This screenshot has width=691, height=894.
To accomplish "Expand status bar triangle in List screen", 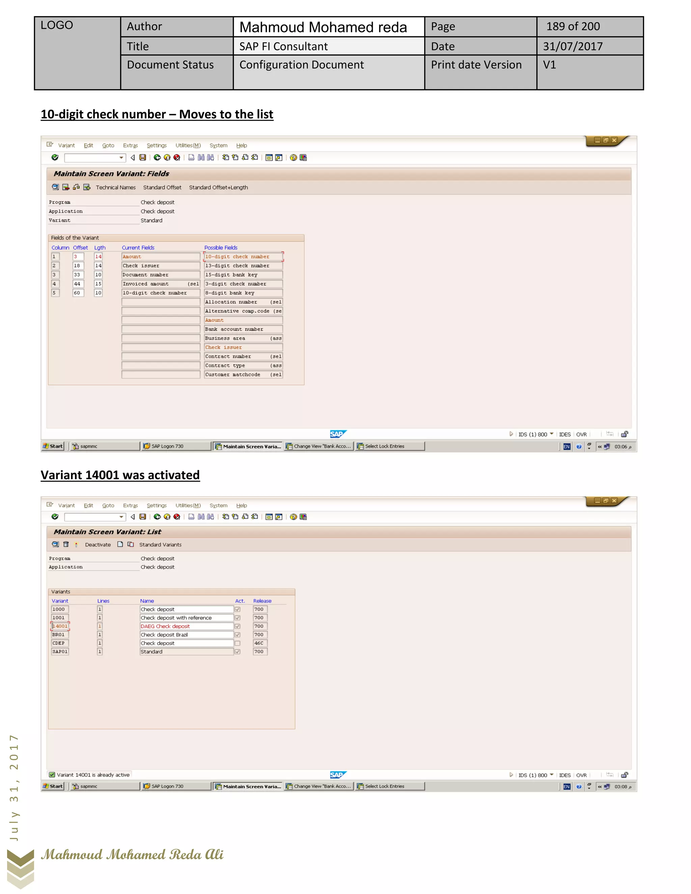I will 511,775.
